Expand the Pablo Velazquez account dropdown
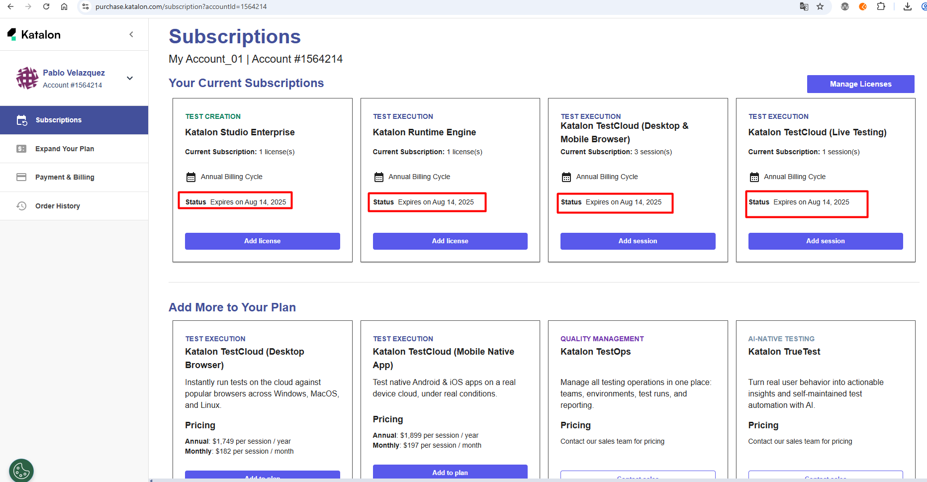 pyautogui.click(x=130, y=78)
